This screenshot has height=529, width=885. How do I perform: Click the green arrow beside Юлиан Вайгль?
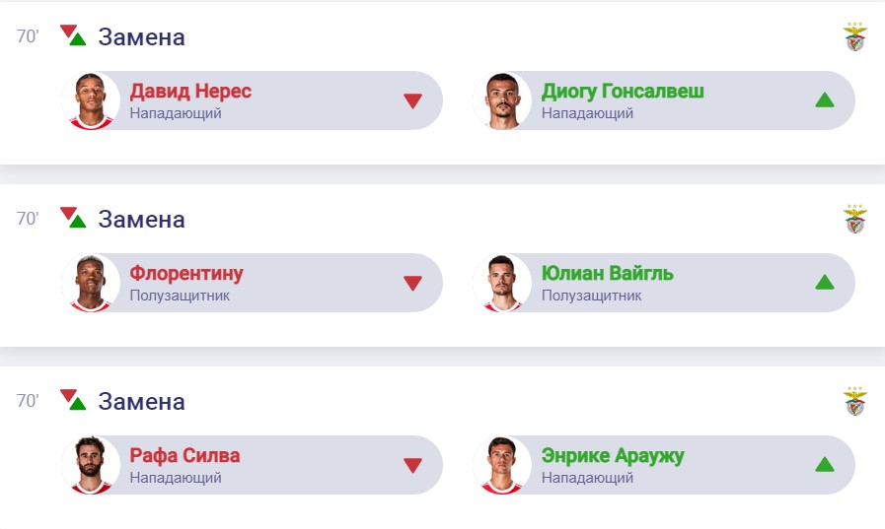coord(825,283)
